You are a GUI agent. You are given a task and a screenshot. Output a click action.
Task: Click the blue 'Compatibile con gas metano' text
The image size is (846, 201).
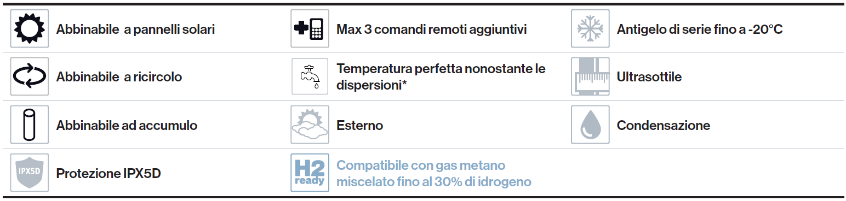point(421,165)
